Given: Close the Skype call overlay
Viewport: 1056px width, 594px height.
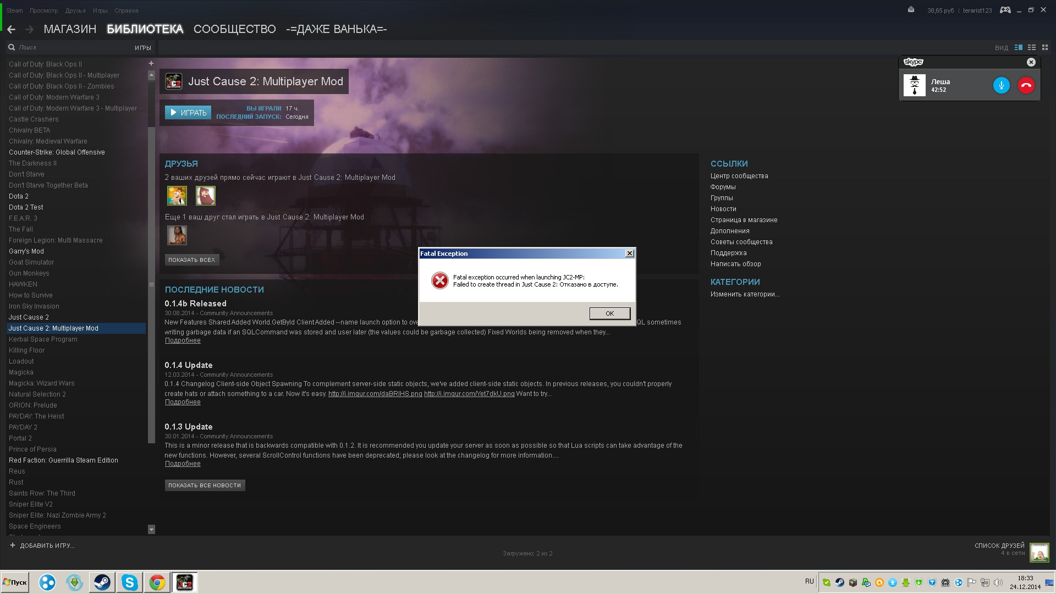Looking at the screenshot, I should [x=1031, y=62].
